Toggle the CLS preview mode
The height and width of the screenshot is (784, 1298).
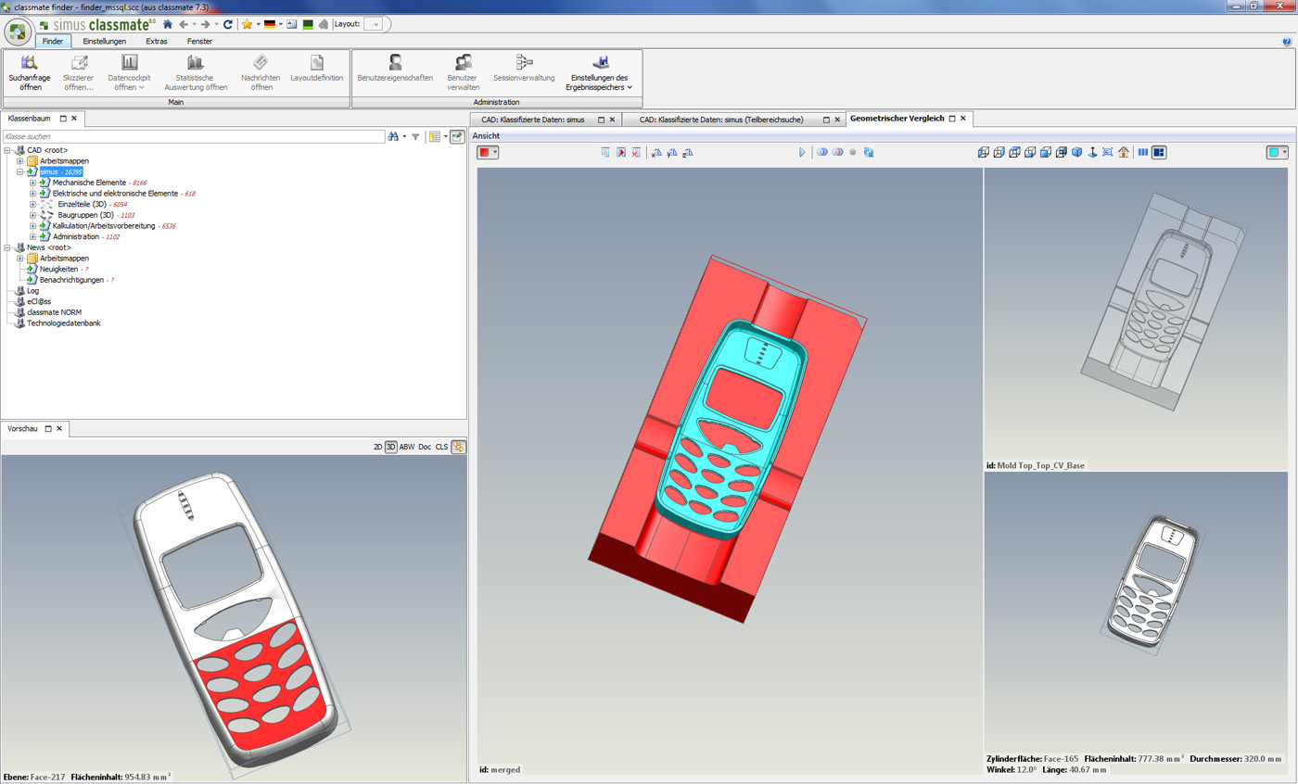[441, 447]
